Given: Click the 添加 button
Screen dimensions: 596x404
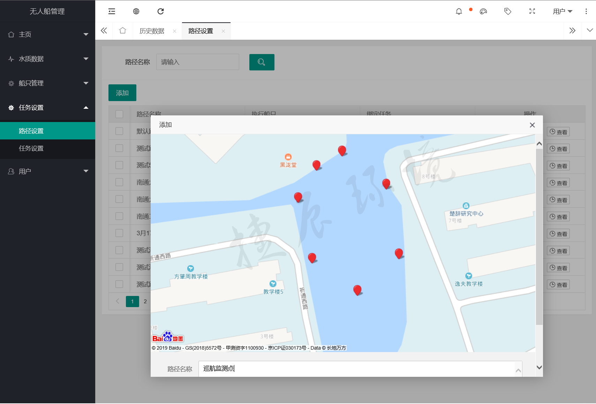Looking at the screenshot, I should (122, 93).
